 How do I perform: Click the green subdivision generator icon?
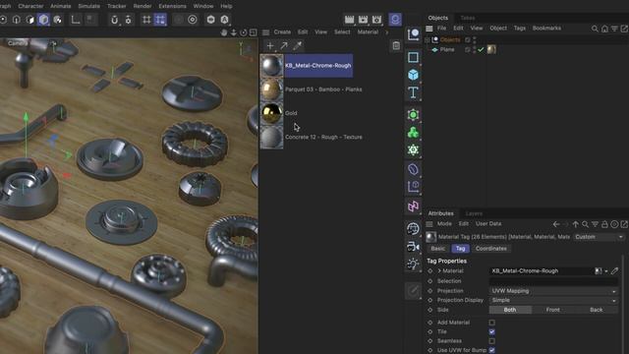(413, 115)
